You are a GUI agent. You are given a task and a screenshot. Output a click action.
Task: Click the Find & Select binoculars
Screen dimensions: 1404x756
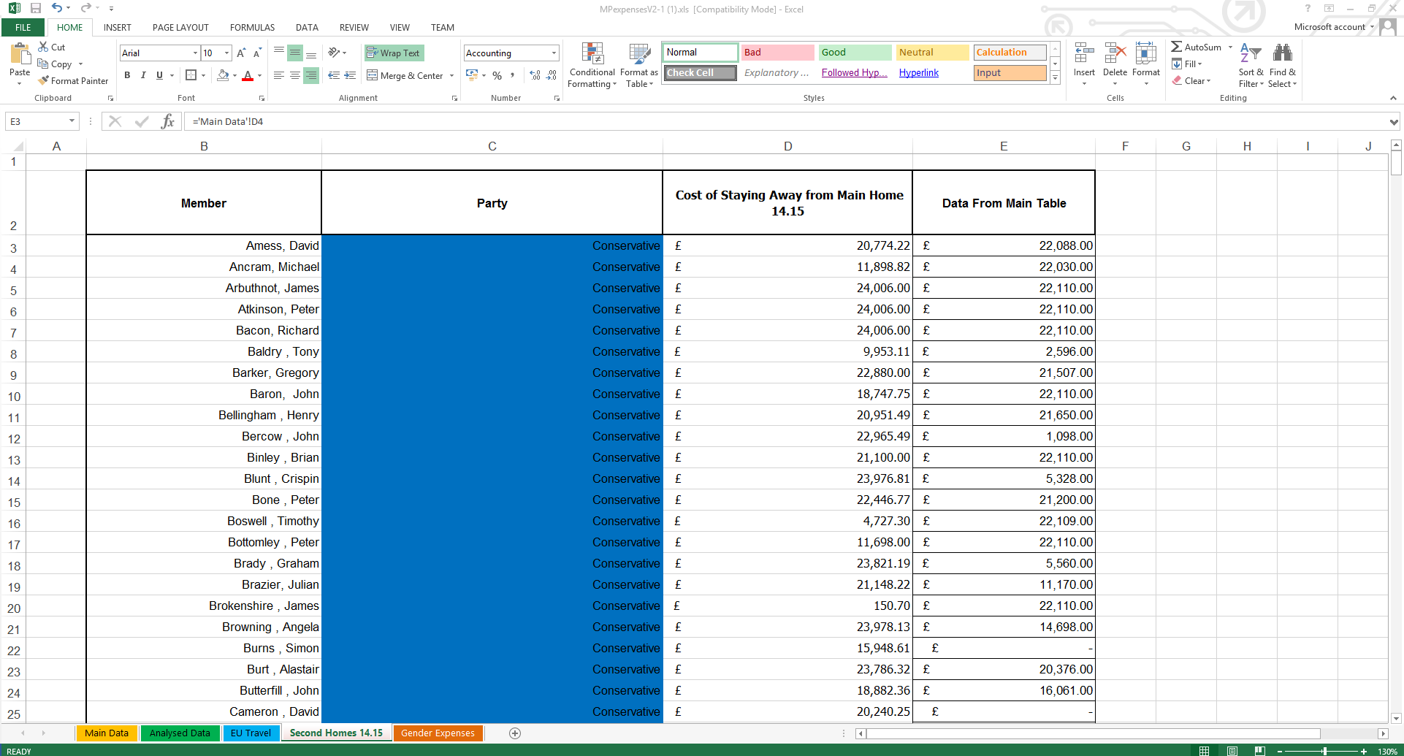click(x=1282, y=54)
